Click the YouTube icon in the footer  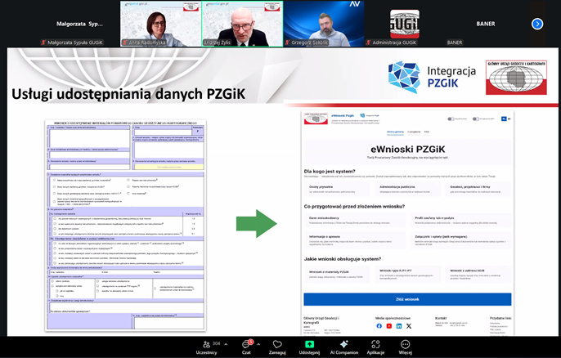388,325
